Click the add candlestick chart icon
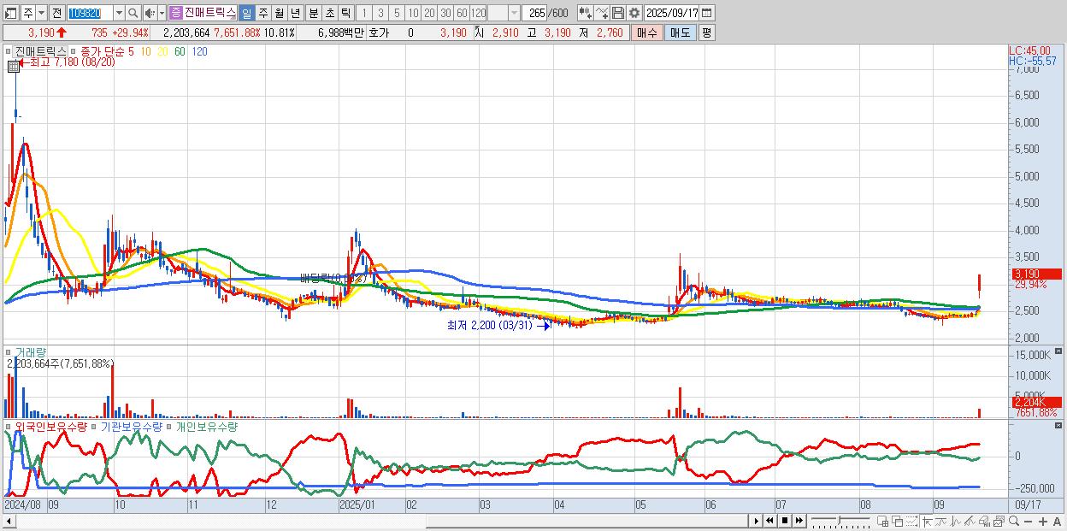Image resolution: width=1067 pixels, height=531 pixels. coord(585,13)
